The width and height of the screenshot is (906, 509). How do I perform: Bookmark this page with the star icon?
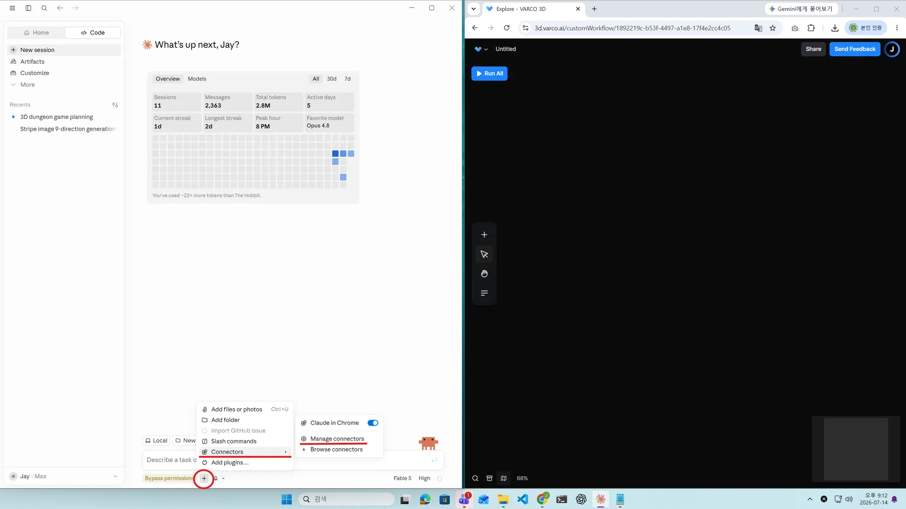[772, 28]
